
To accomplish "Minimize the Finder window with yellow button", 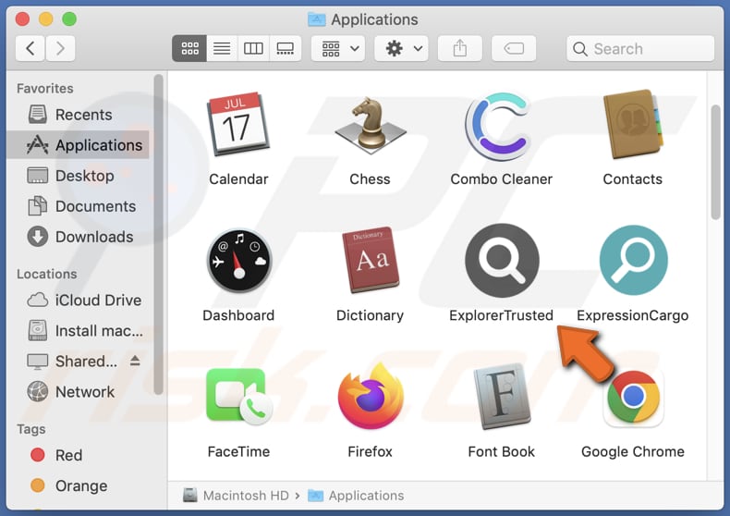I will (45, 19).
